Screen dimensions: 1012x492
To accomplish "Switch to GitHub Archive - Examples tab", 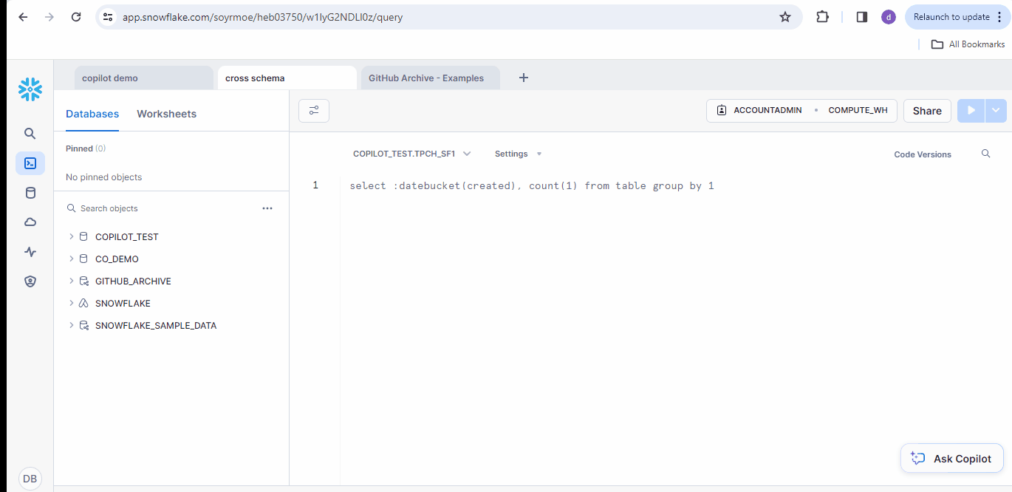I will (x=430, y=78).
